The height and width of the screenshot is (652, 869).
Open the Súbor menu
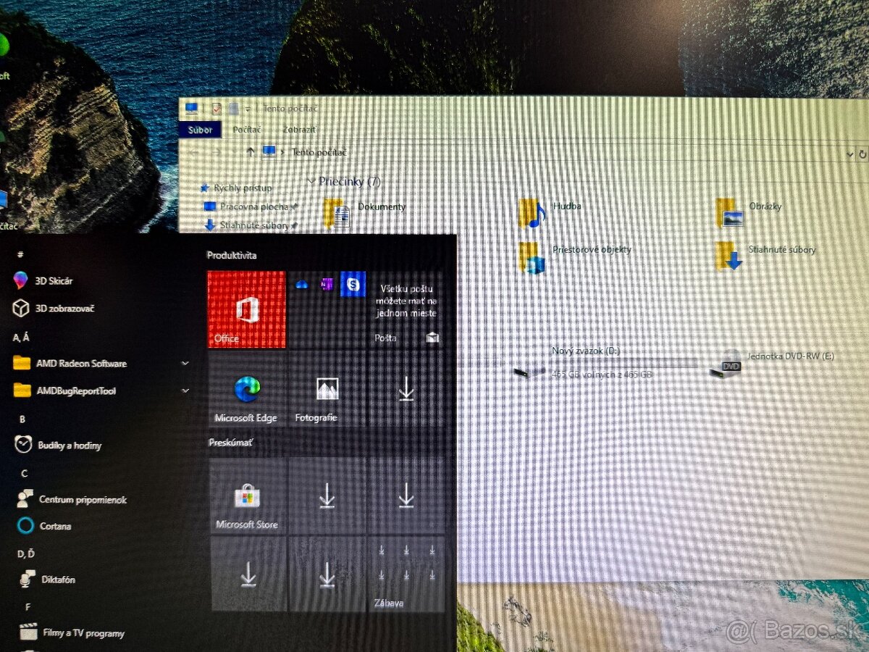200,129
